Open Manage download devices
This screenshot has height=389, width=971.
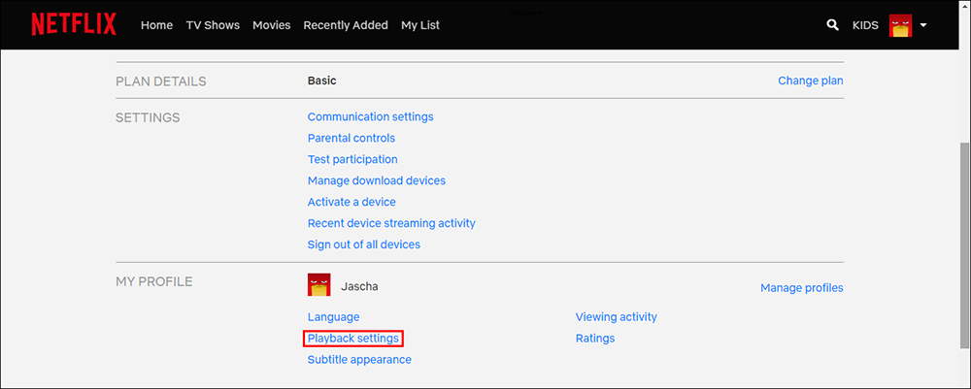click(x=377, y=180)
